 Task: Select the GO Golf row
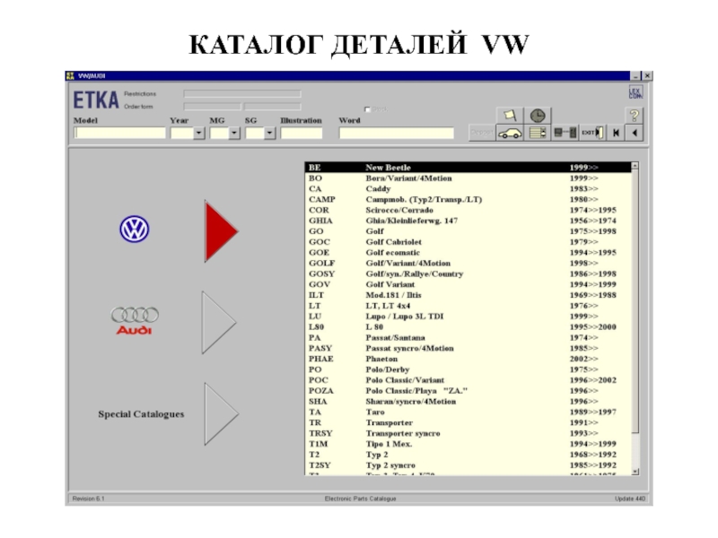click(468, 231)
